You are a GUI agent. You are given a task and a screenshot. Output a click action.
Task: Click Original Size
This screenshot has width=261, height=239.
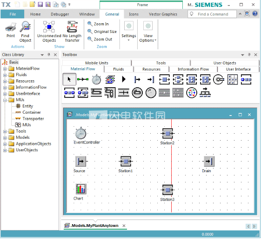(102, 32)
